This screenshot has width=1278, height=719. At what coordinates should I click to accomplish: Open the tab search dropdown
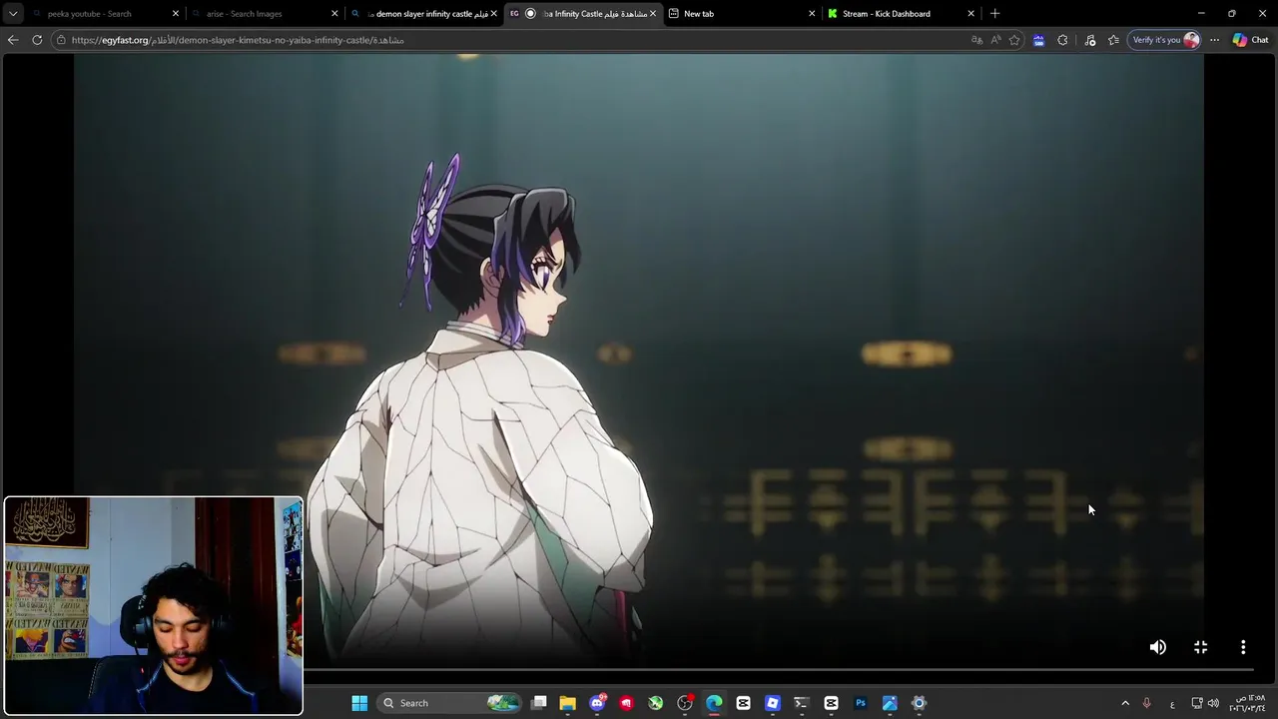[13, 13]
